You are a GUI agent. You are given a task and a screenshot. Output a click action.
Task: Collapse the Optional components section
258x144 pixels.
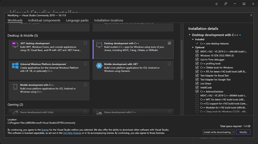[x=193, y=47]
